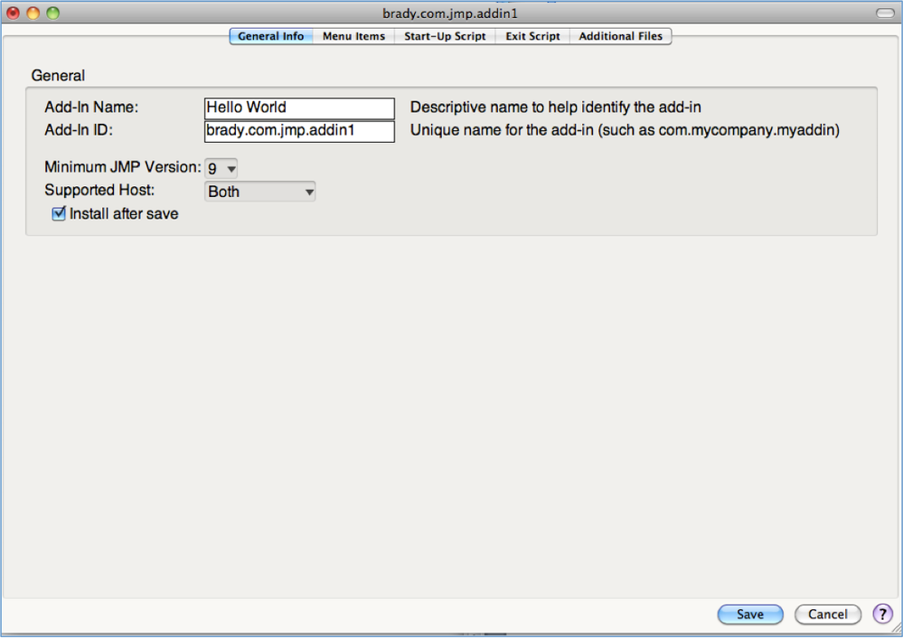Open the Menu Items tab

click(353, 36)
